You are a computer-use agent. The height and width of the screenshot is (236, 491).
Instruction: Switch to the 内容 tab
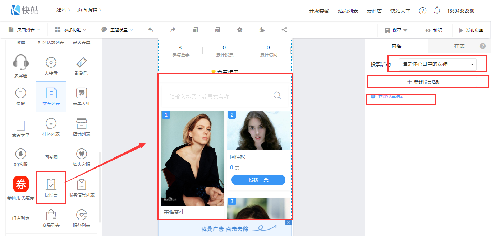pos(396,46)
